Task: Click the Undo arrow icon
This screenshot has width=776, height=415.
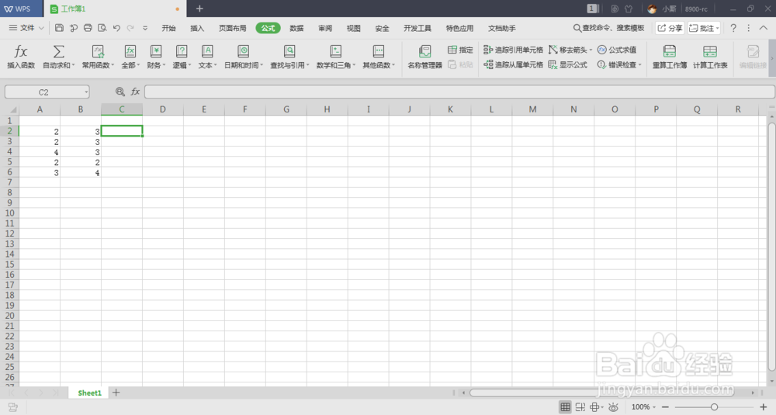Action: point(116,28)
